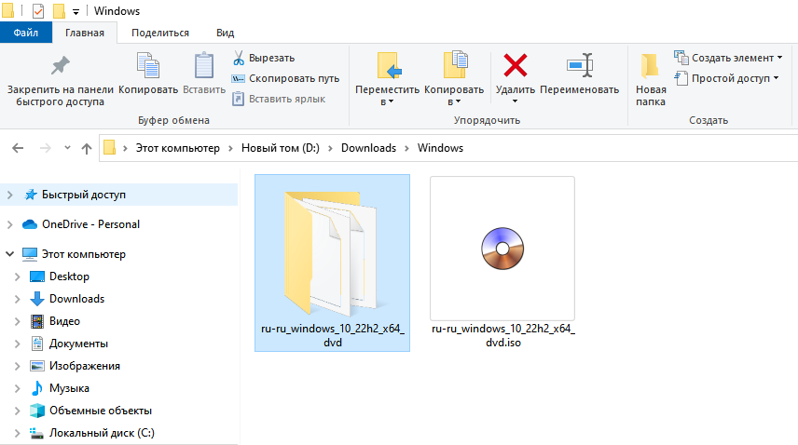
Task: Delete with the red Удалить cross
Action: coord(515,65)
